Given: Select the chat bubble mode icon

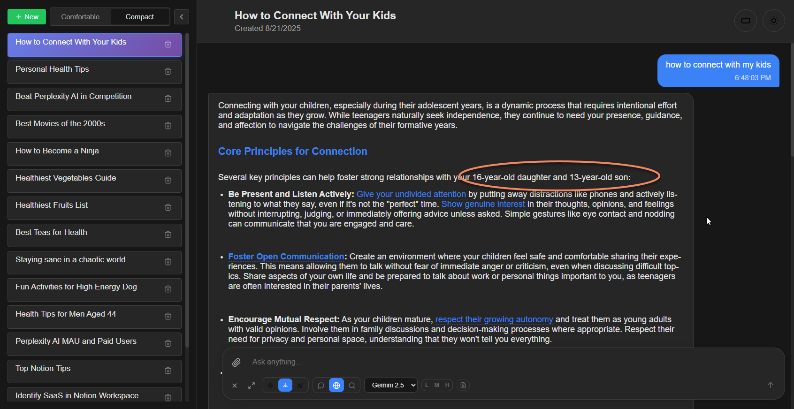Looking at the screenshot, I should [321, 385].
